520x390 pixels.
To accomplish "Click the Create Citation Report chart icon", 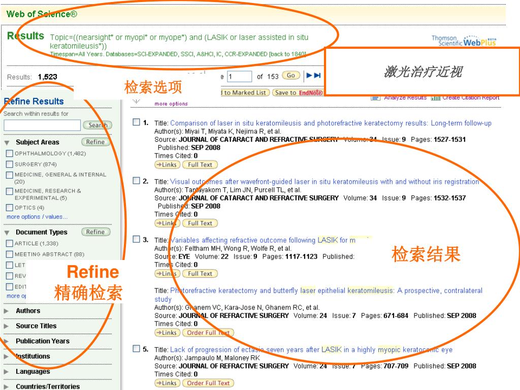I will tap(436, 98).
